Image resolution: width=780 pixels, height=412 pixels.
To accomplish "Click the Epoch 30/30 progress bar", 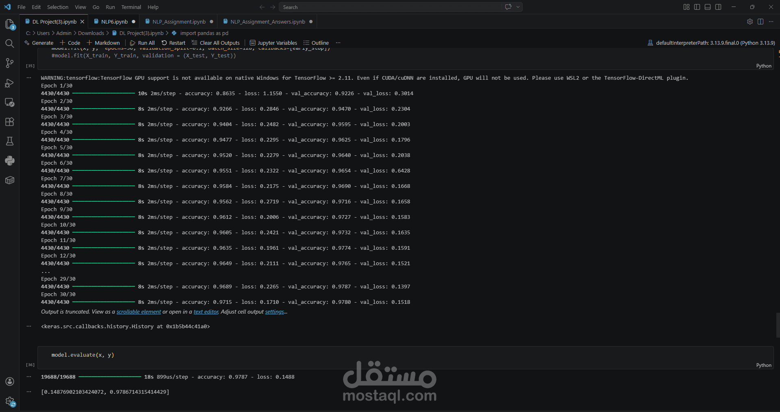I will pos(103,302).
